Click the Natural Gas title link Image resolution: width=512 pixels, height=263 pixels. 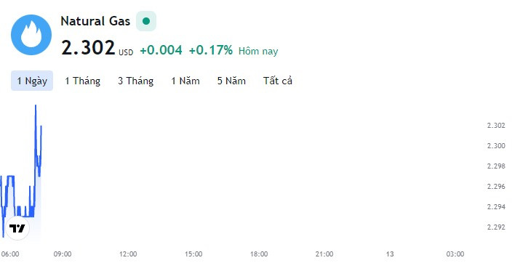click(95, 21)
